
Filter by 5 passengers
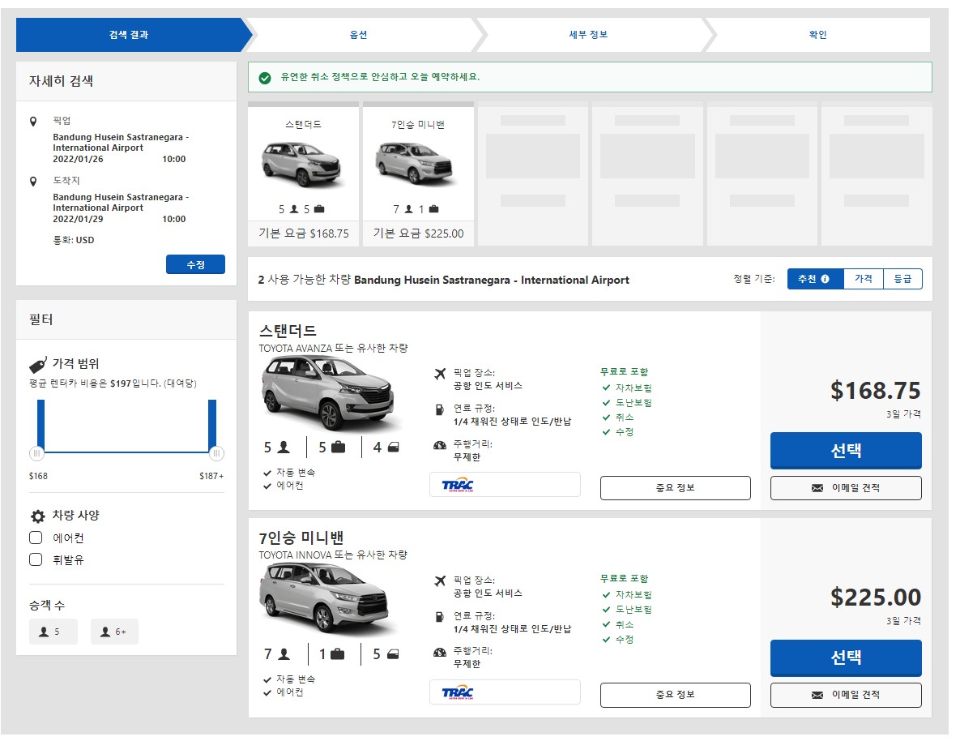53,632
